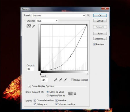Click the Smooth button
This screenshot has height=112, width=130.
pos(100,27)
